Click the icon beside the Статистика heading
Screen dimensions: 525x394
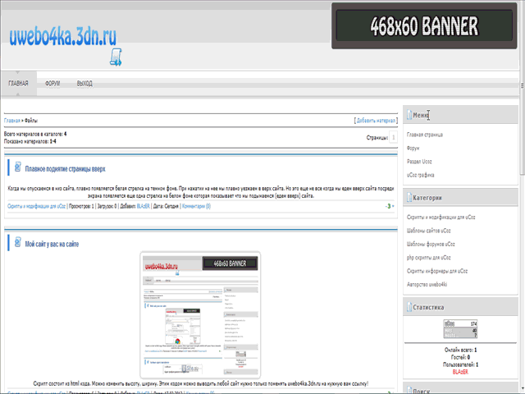(x=409, y=307)
